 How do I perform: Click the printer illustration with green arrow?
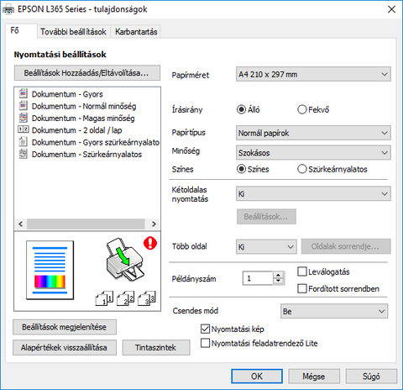125,260
